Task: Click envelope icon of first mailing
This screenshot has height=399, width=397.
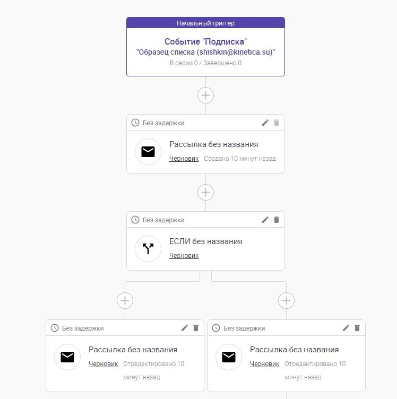Action: click(148, 152)
